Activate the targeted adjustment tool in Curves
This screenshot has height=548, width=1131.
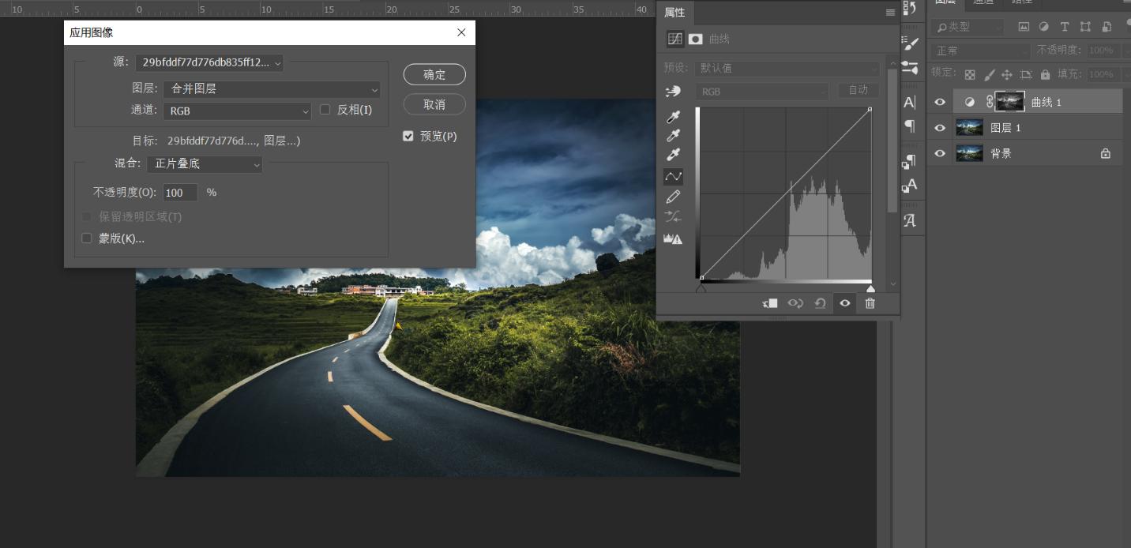tap(673, 92)
